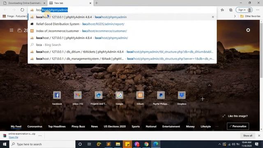
Task: Open the favorites star icon
Action: [222, 10]
